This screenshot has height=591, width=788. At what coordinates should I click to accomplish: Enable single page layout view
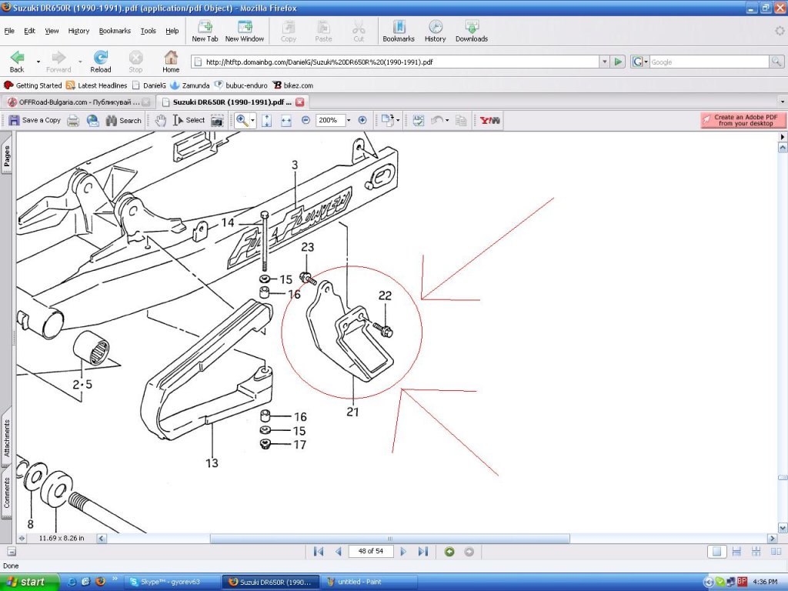point(716,552)
